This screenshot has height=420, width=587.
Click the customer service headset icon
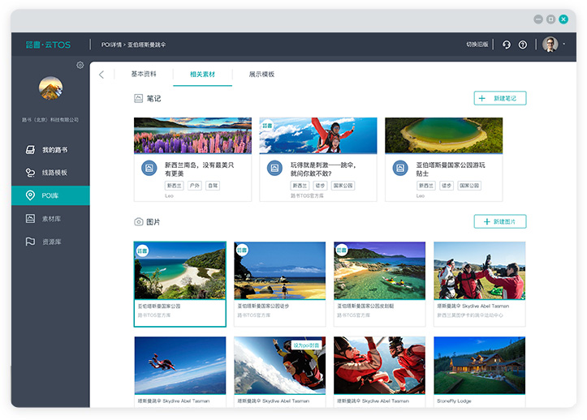point(507,45)
